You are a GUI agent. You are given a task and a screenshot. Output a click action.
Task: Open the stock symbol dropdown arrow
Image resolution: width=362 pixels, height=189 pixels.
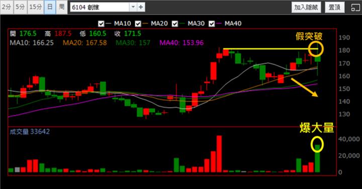tap(133, 7)
